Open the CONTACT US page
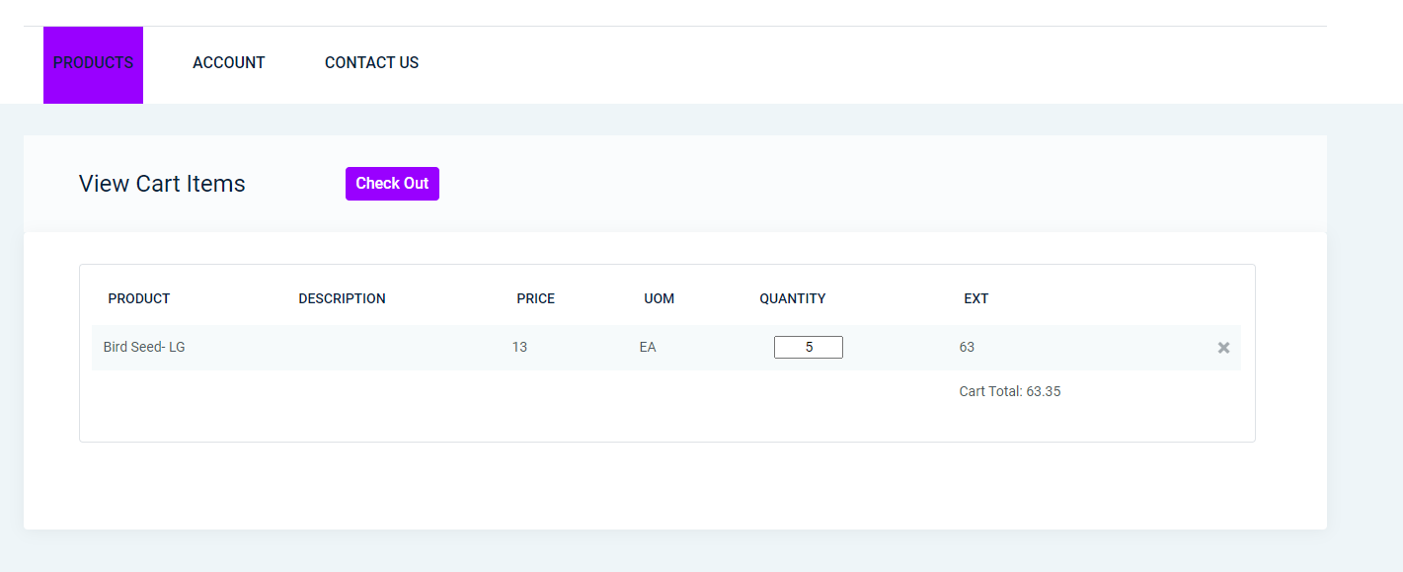 click(371, 63)
